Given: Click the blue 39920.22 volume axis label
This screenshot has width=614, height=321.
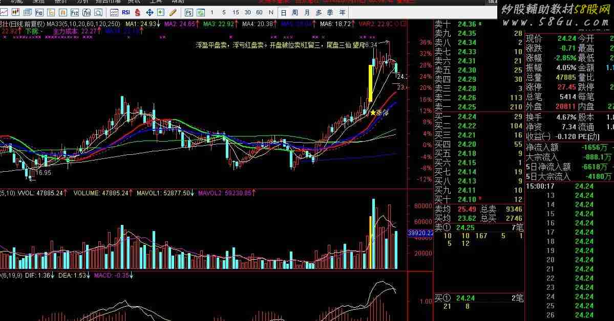Looking at the screenshot, I should tap(420, 233).
